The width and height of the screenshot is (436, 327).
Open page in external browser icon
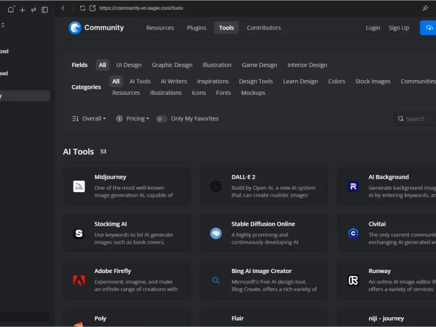point(92,8)
